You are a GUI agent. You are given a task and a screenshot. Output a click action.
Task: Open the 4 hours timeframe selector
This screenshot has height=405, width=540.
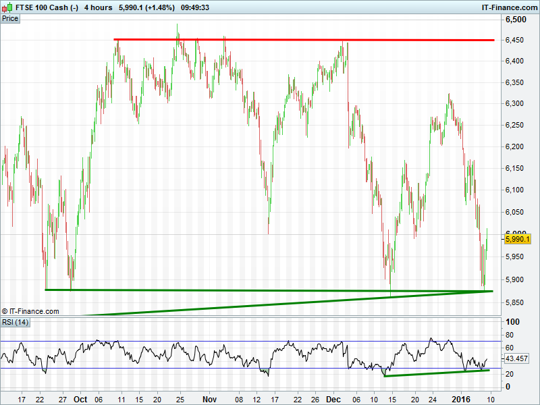[98, 7]
